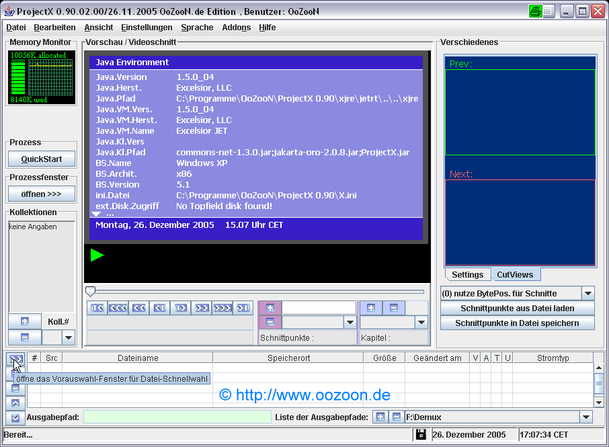This screenshot has height=447, width=609.
Task: Click the cut point input field
Action: pos(319,308)
